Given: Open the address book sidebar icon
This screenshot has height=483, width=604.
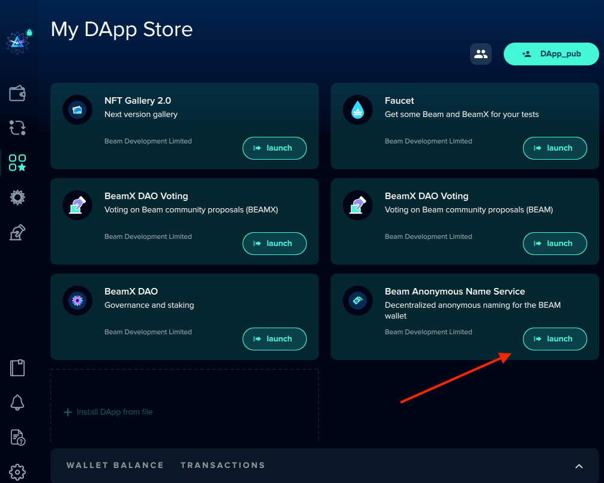Looking at the screenshot, I should coord(17,368).
